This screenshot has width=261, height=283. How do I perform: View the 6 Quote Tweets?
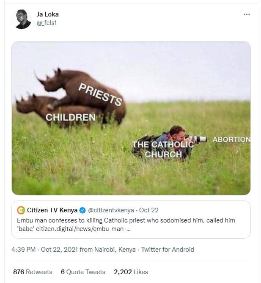tap(83, 272)
